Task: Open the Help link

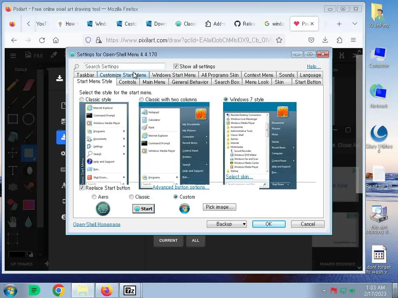Action: [314, 66]
